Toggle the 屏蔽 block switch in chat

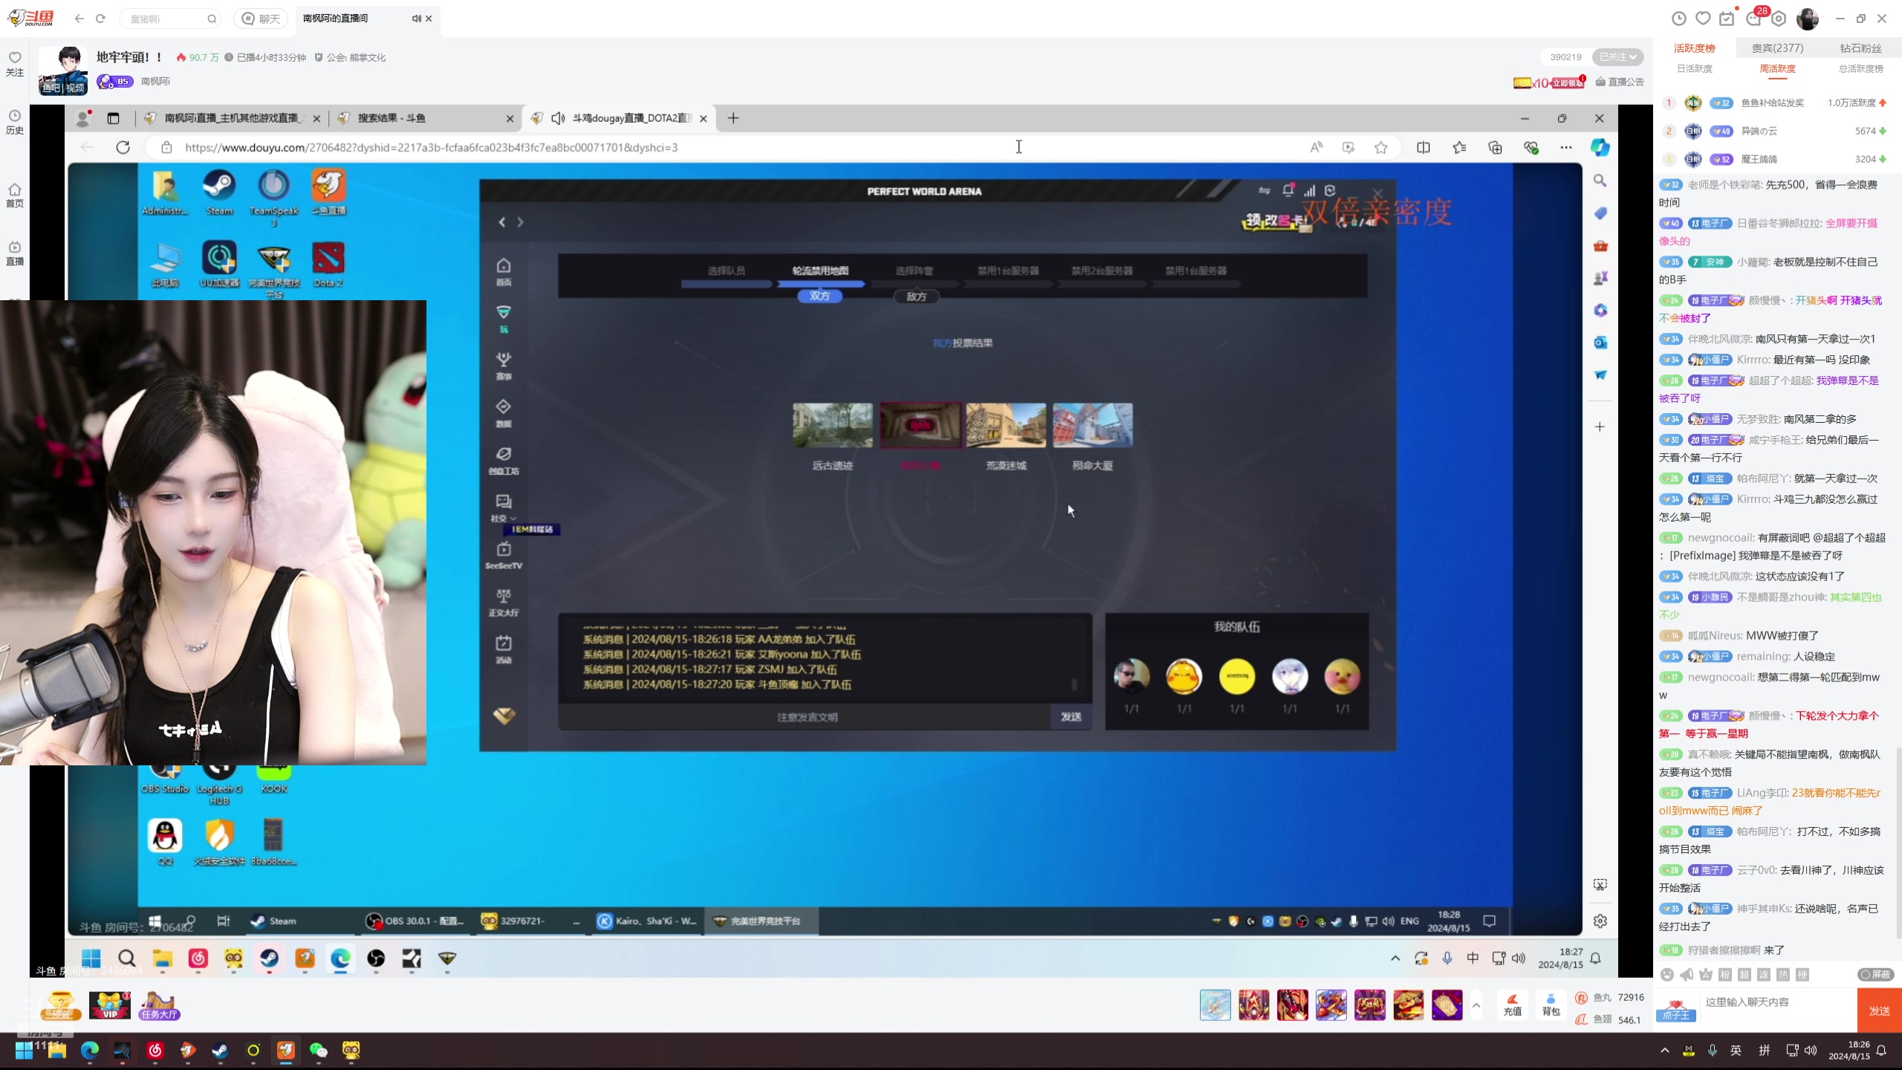tap(1875, 974)
